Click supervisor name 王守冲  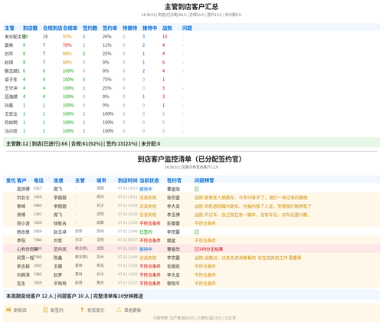click(x=11, y=88)
